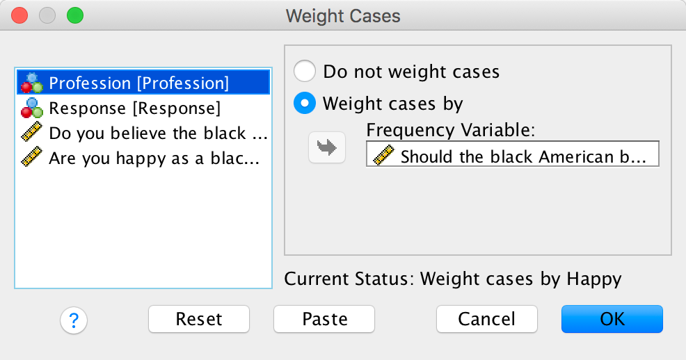Select 'Profession [Profession]' text in the list
This screenshot has width=686, height=360.
pyautogui.click(x=138, y=83)
